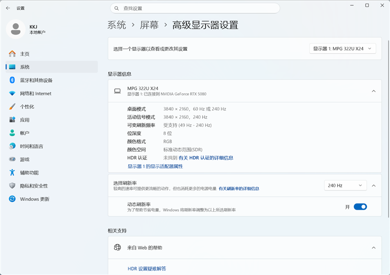Image resolution: width=390 pixels, height=275 pixels.
Task: Open 网络和 Internet settings
Action: (x=52, y=93)
